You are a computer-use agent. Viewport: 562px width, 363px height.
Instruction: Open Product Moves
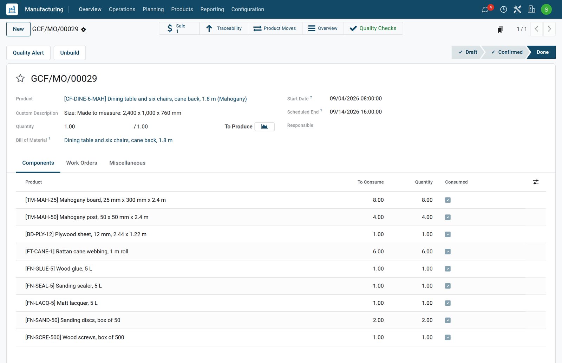[x=275, y=28]
